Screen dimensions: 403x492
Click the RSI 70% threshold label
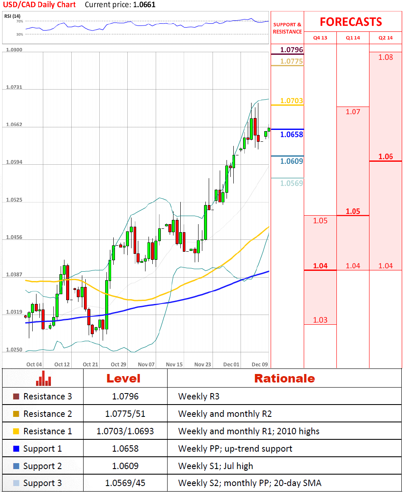(20, 21)
